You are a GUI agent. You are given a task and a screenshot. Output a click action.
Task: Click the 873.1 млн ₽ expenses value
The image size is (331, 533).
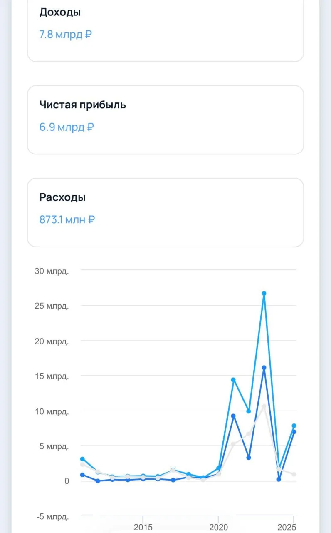tap(67, 219)
